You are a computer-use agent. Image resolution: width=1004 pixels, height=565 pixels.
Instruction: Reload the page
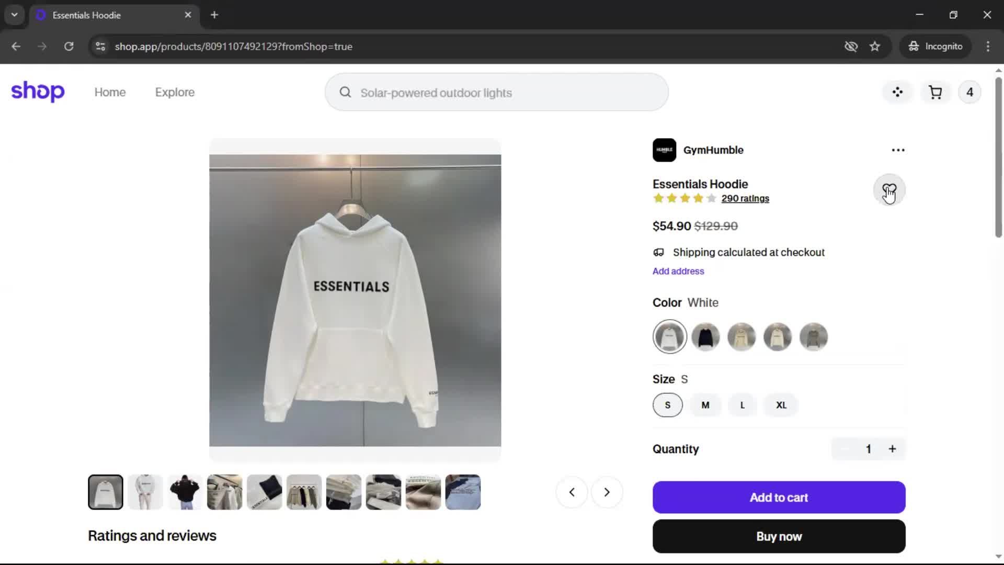pos(69,47)
